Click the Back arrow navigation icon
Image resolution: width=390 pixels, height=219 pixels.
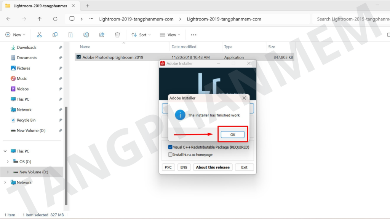click(x=8, y=19)
